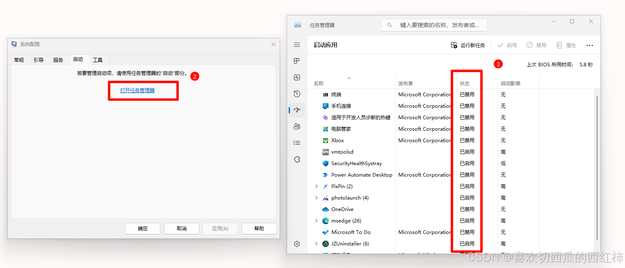The width and height of the screenshot is (625, 268).
Task: Click 取消 in 系统配置 dialog
Action: coord(182,229)
